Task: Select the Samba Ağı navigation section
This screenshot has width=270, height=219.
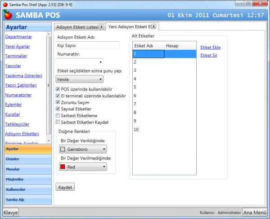Action: tap(28, 200)
